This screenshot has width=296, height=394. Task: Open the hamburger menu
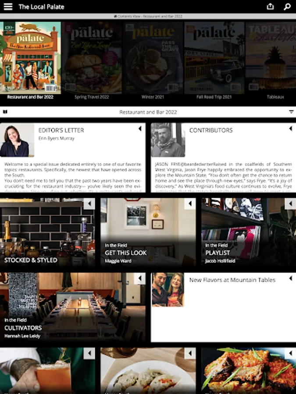pyautogui.click(x=8, y=7)
